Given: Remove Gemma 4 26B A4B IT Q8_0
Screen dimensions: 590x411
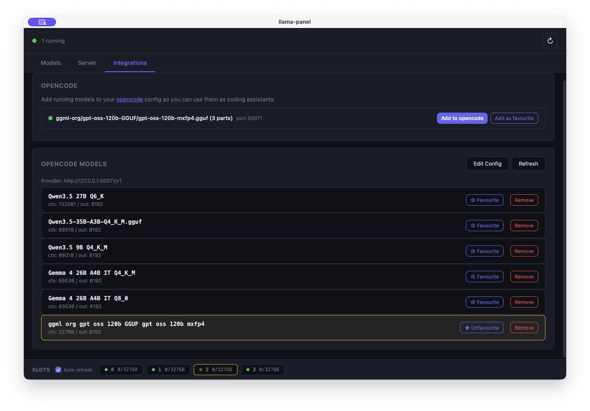Looking at the screenshot, I should pyautogui.click(x=524, y=302).
